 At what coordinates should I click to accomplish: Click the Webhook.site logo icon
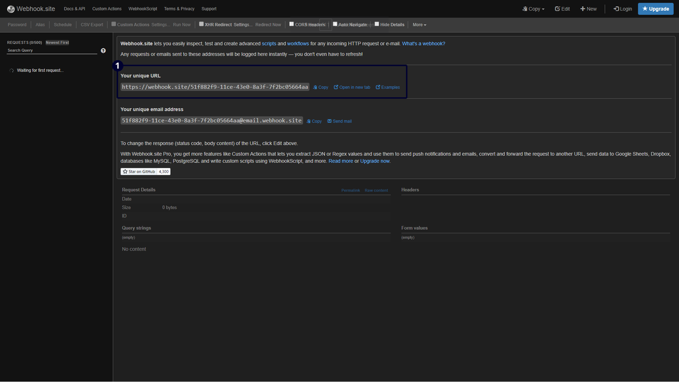[x=11, y=9]
